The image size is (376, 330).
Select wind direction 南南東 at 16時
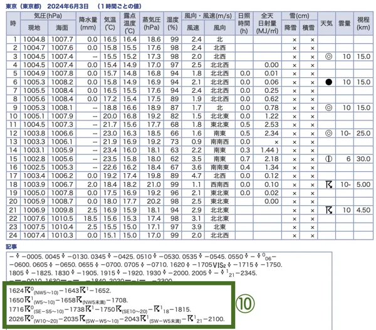[x=220, y=168]
